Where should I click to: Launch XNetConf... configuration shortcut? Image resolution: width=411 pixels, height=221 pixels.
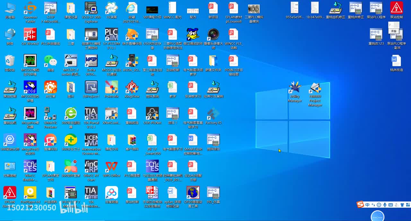point(111,116)
